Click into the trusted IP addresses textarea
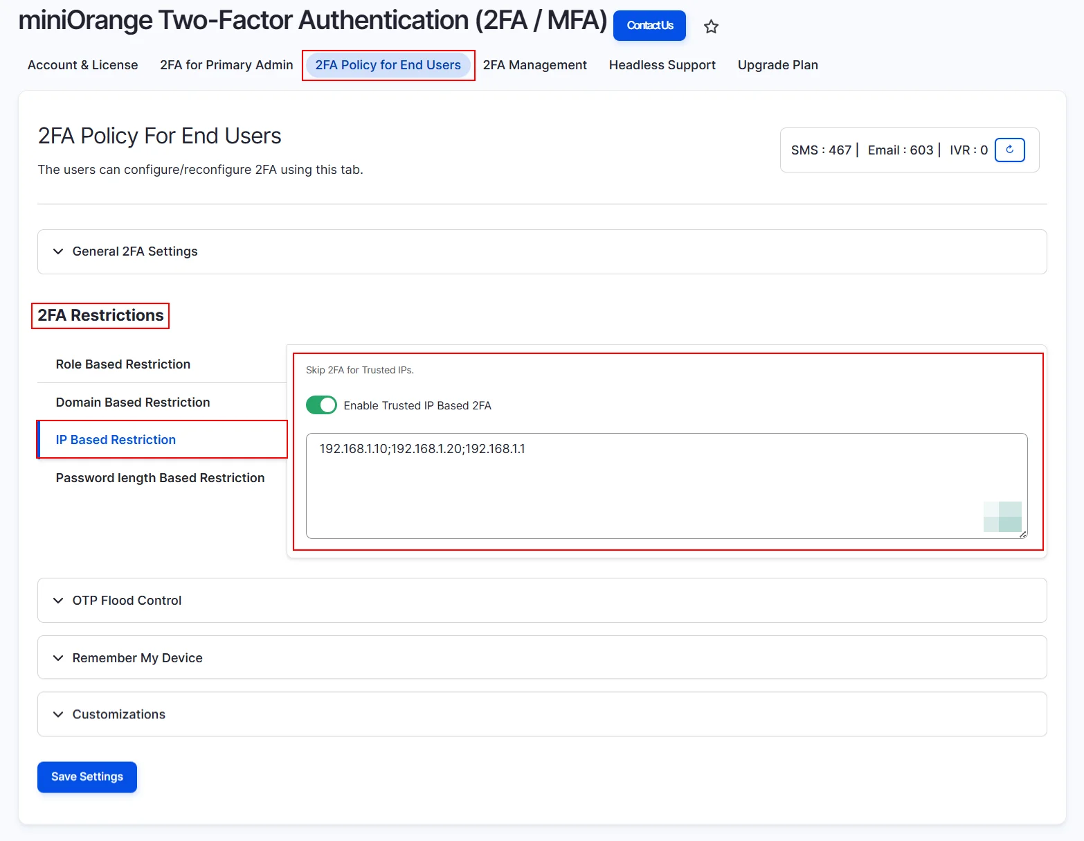This screenshot has width=1084, height=841. [667, 486]
